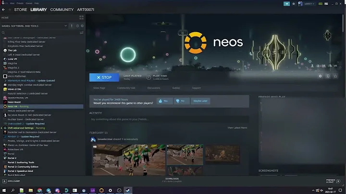This screenshot has height=194, width=346.
Task: Open the Discussions tab
Action: [154, 88]
